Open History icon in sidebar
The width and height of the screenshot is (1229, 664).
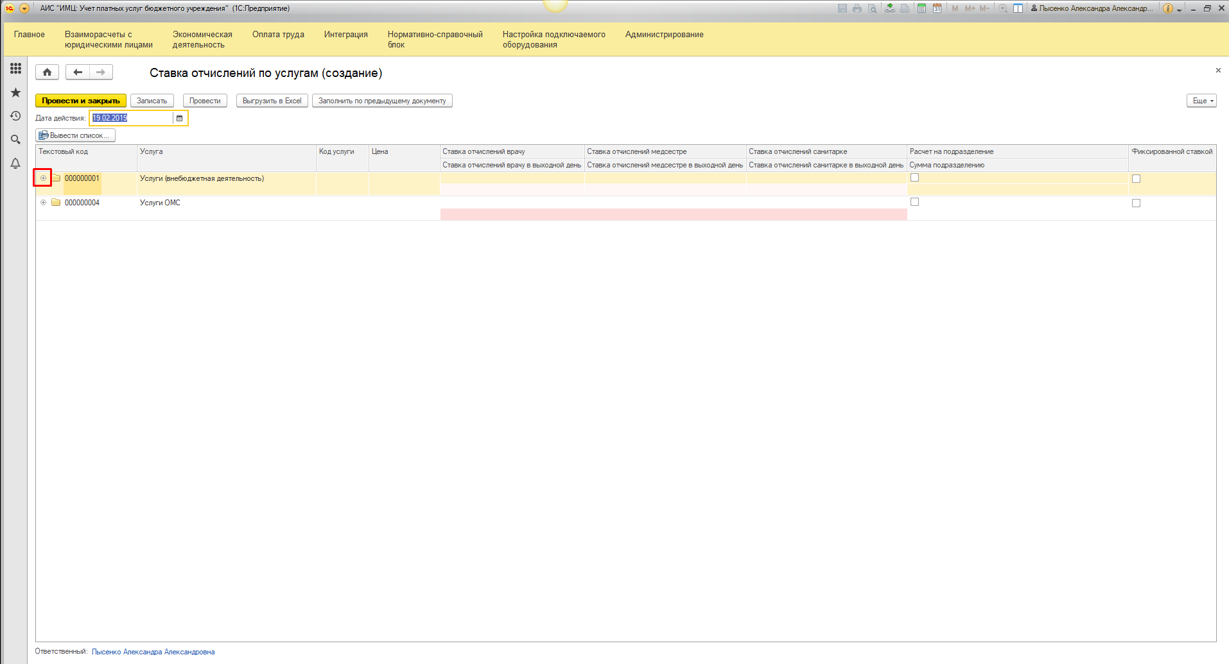[x=15, y=116]
